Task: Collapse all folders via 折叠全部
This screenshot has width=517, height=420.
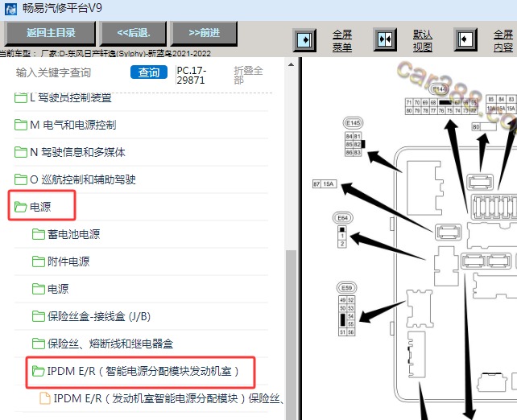Action: click(248, 75)
